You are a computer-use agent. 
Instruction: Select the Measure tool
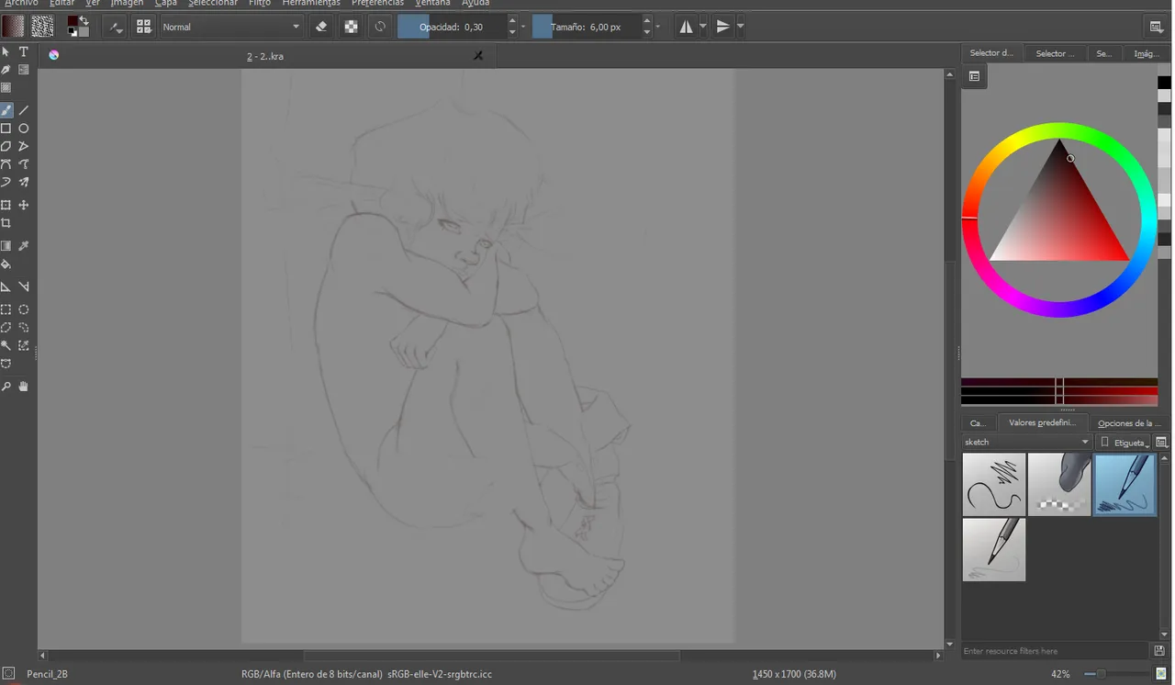24,286
